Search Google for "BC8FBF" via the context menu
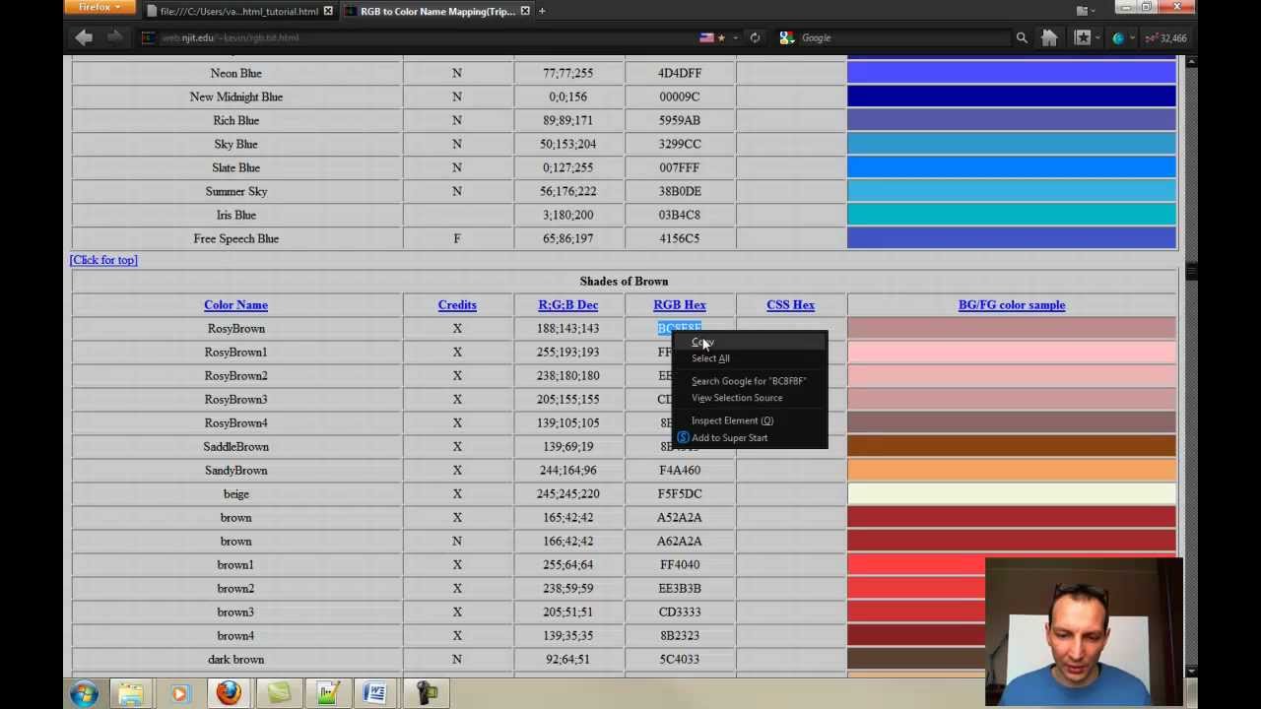This screenshot has width=1261, height=709. coord(749,381)
